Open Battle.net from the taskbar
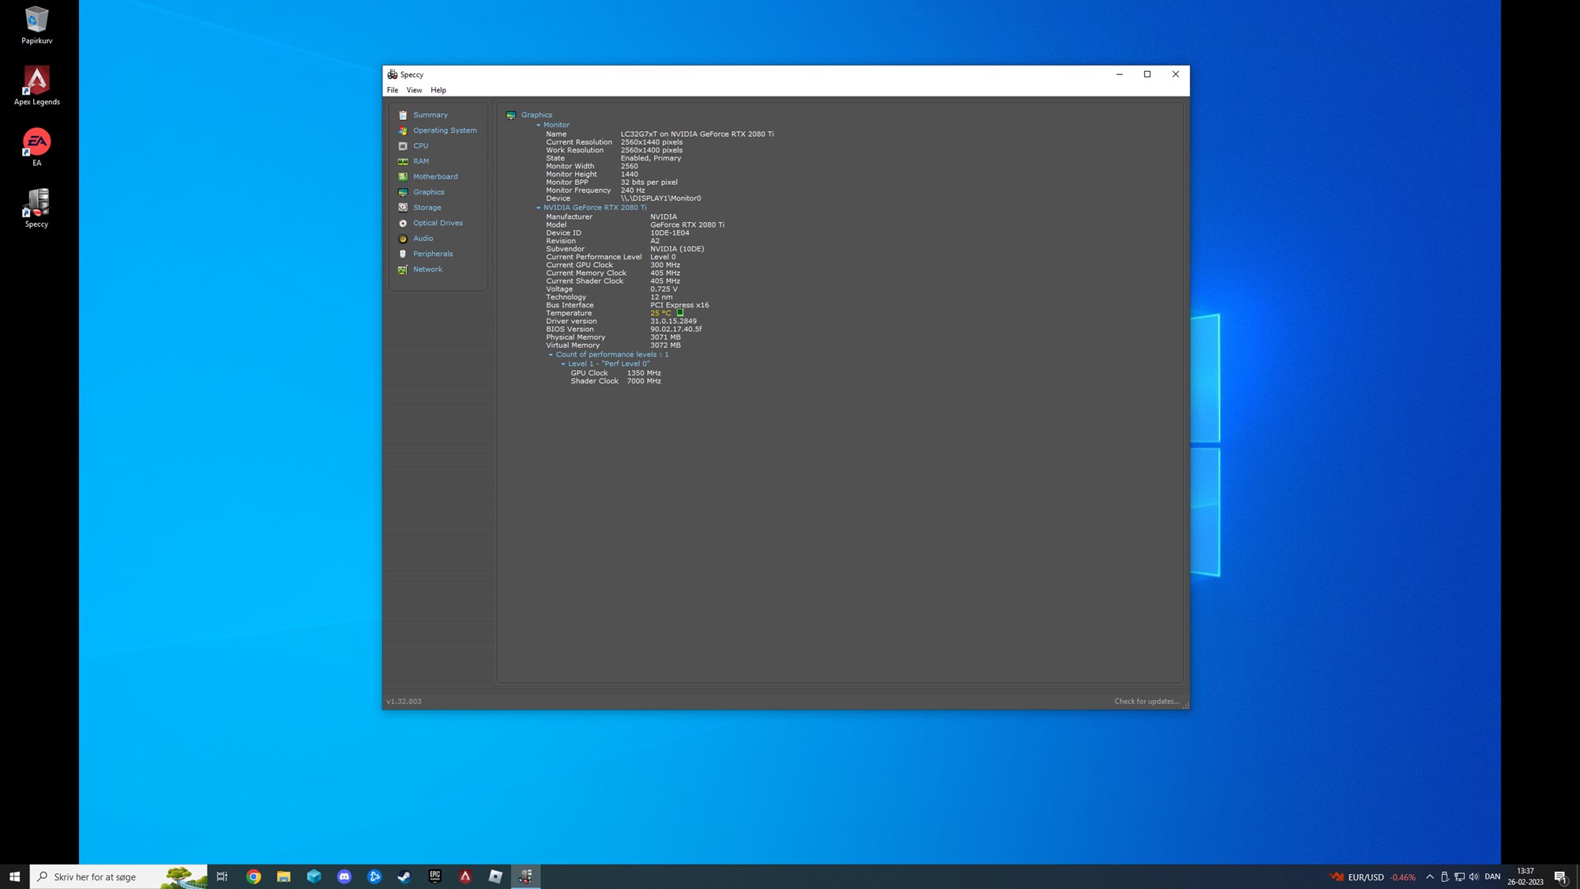Image resolution: width=1580 pixels, height=889 pixels. click(374, 876)
